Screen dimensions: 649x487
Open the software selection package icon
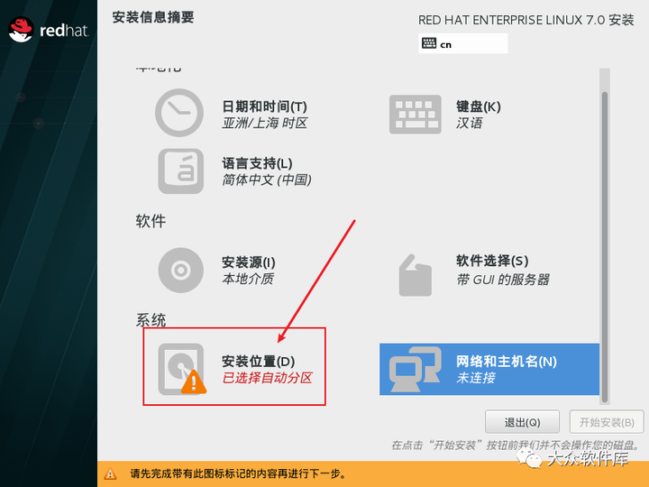click(416, 275)
